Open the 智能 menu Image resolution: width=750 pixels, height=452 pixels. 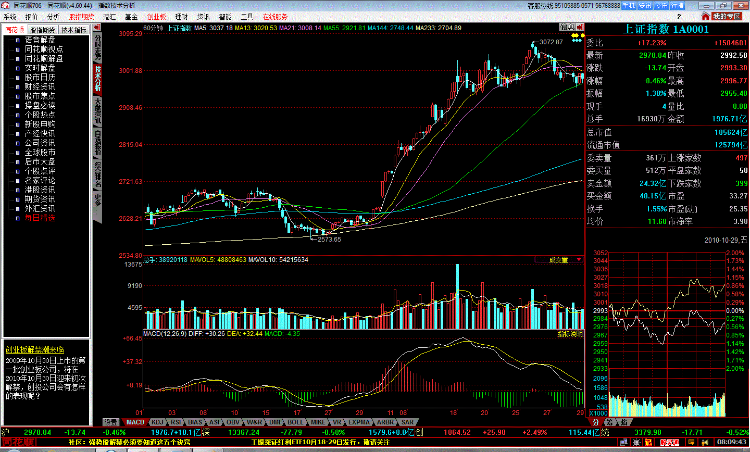(x=225, y=17)
